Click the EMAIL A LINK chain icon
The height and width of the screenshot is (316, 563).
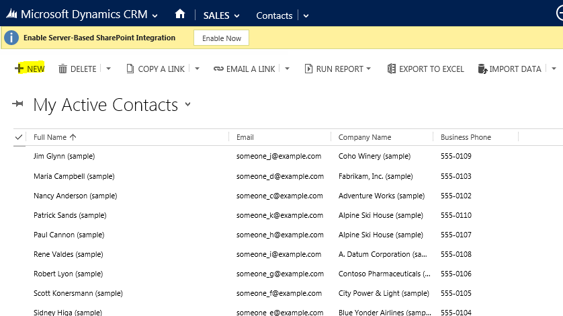(218, 69)
